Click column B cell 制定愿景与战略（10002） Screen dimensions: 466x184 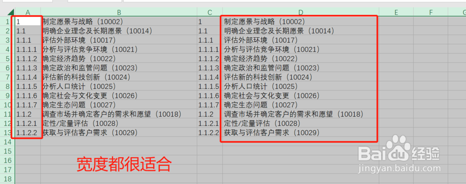119,22
